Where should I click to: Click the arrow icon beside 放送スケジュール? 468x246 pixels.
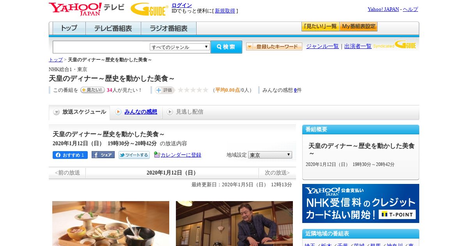click(57, 112)
